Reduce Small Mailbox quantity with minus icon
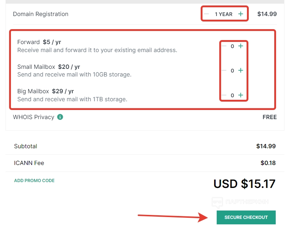The image size is (287, 228). coord(224,70)
